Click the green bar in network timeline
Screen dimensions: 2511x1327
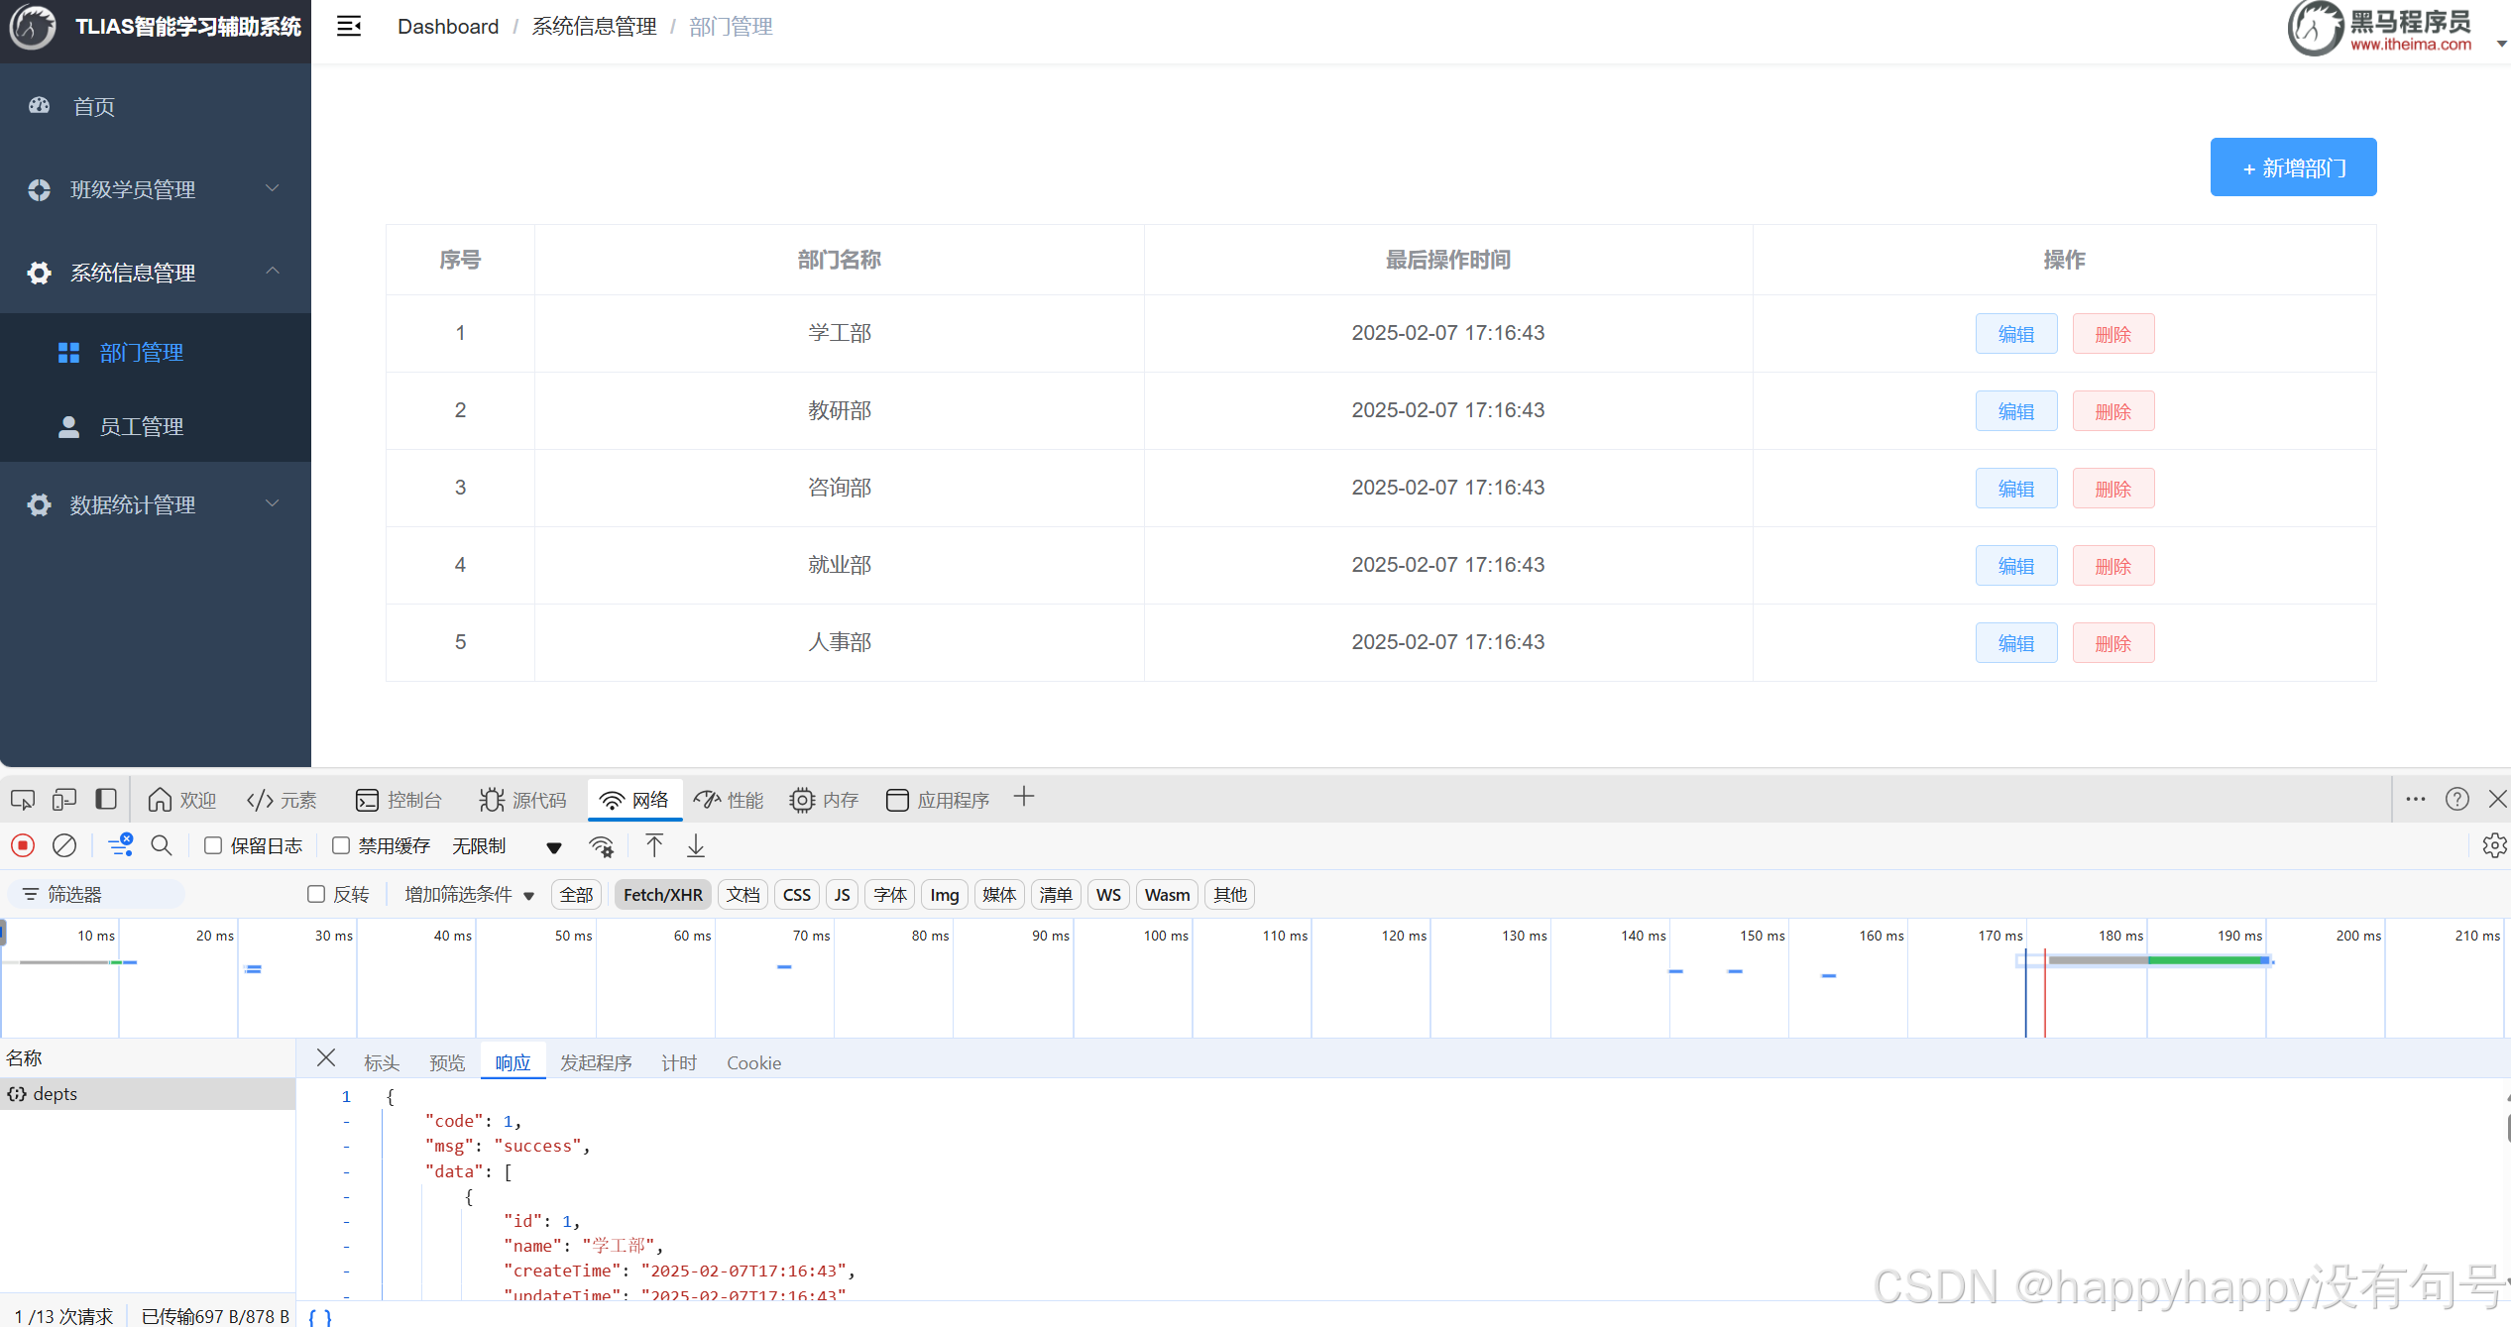tap(2206, 960)
